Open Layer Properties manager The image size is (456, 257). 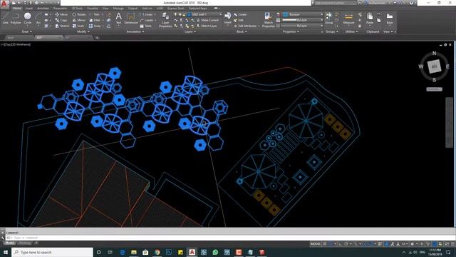click(x=165, y=20)
